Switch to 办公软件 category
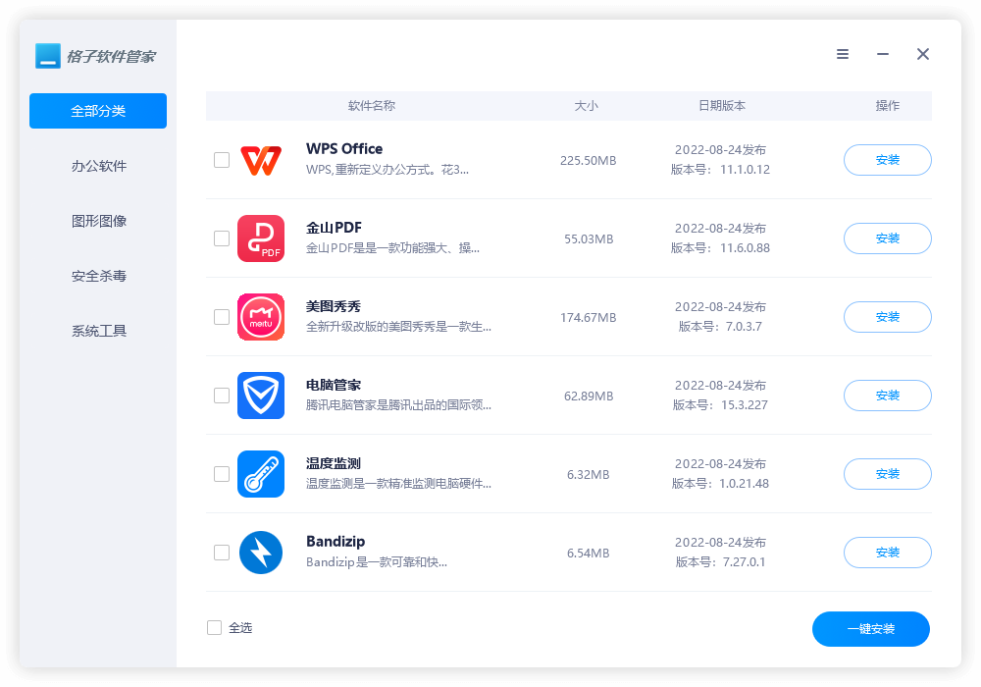 (98, 166)
